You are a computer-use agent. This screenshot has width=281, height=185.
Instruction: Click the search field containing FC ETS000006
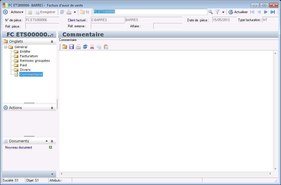click(150, 12)
